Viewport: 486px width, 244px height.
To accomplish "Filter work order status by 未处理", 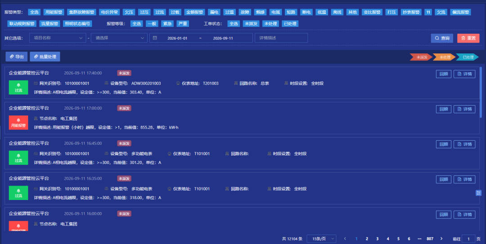I will [x=270, y=23].
